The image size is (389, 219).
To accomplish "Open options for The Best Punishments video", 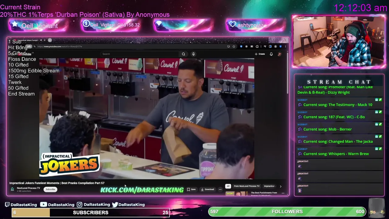I will (x=283, y=193).
